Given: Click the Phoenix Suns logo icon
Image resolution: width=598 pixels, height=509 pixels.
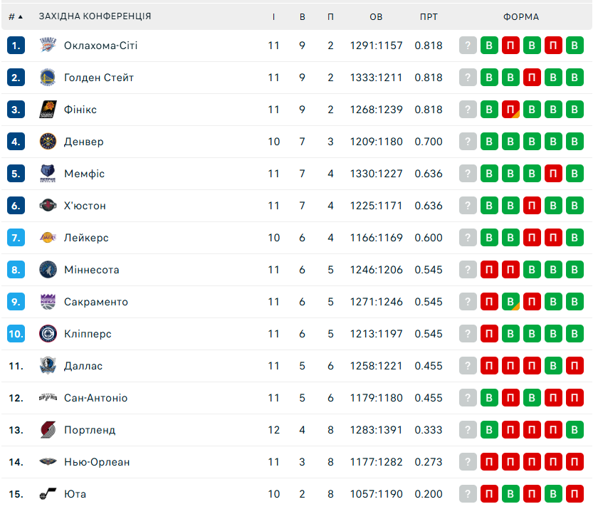Looking at the screenshot, I should [x=48, y=110].
